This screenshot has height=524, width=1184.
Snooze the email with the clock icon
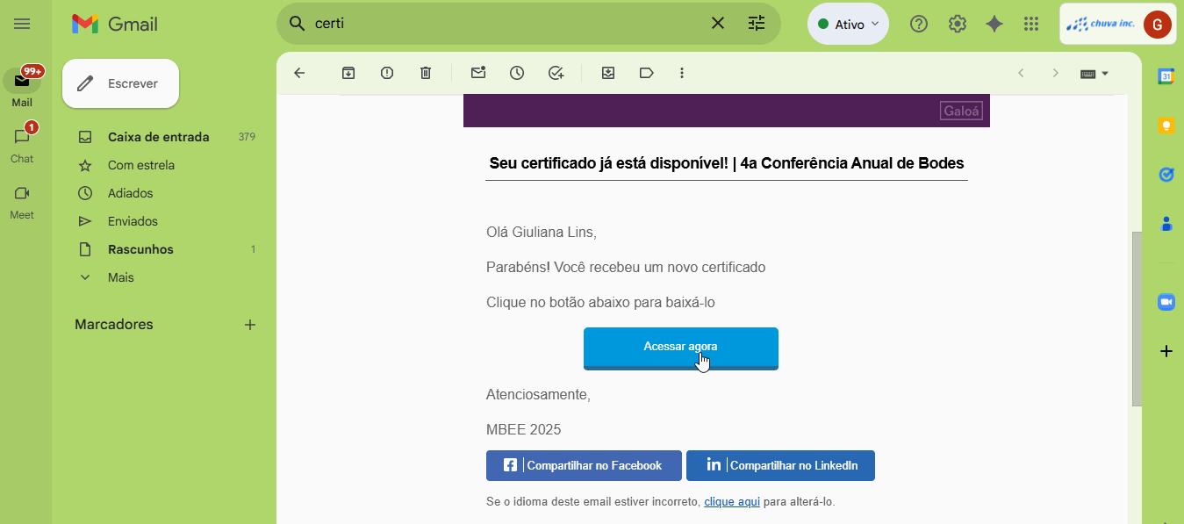coord(517,73)
